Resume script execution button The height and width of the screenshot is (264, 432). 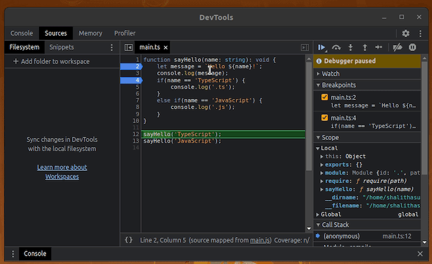pos(322,47)
